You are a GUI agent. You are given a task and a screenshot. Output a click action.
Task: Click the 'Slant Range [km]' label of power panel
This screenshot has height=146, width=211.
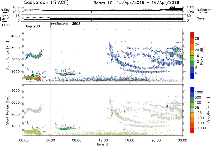(x=7, y=56)
